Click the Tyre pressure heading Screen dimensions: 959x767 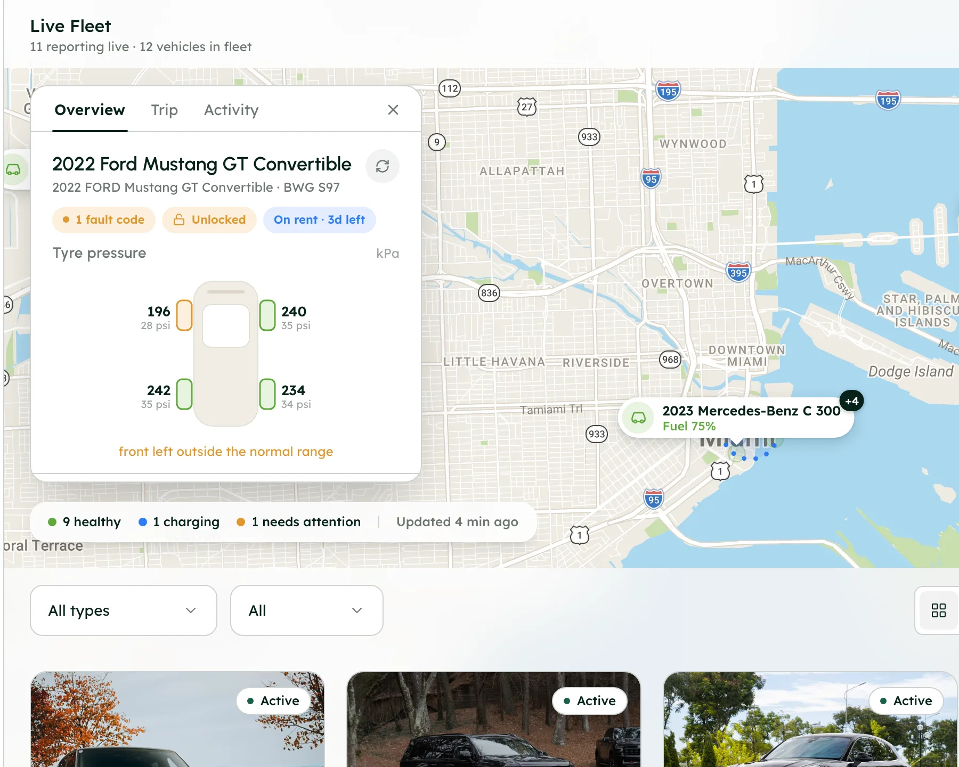(x=99, y=253)
